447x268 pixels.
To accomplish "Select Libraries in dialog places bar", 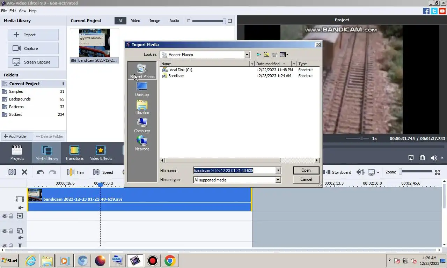I will pos(142,107).
